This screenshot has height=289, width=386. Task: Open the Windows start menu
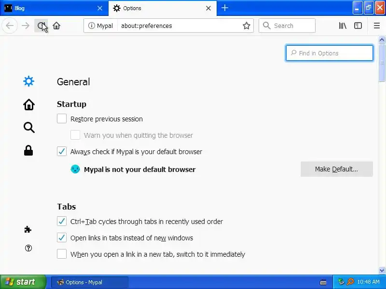click(23, 282)
